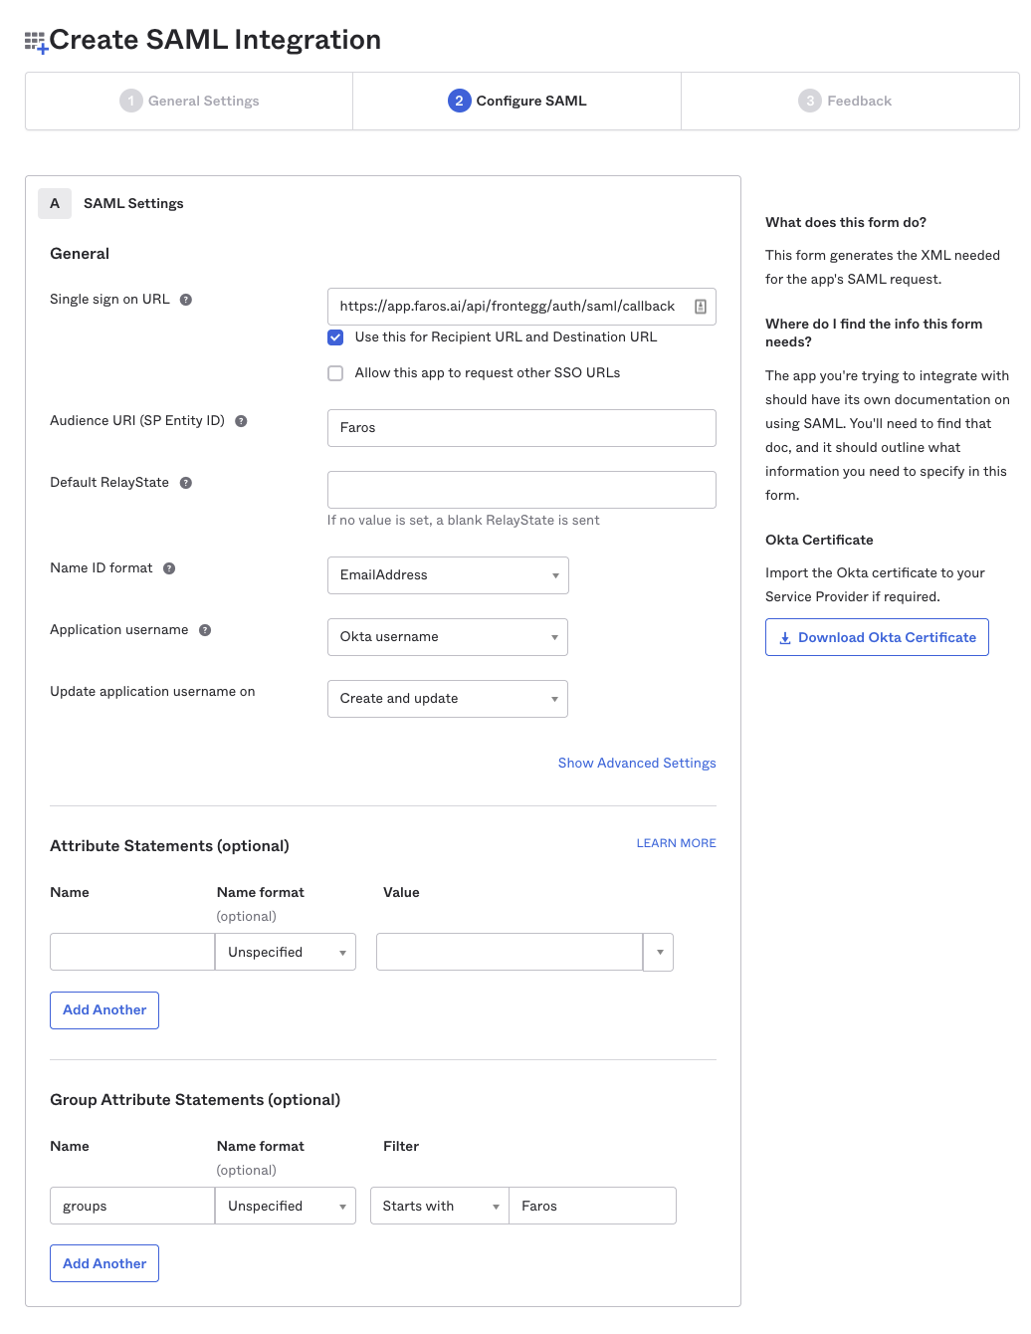Click step 3 circle icon for Feedback

click(x=810, y=101)
